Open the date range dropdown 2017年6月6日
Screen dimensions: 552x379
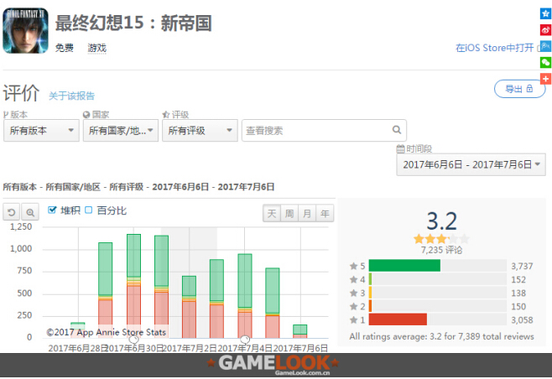(x=471, y=164)
